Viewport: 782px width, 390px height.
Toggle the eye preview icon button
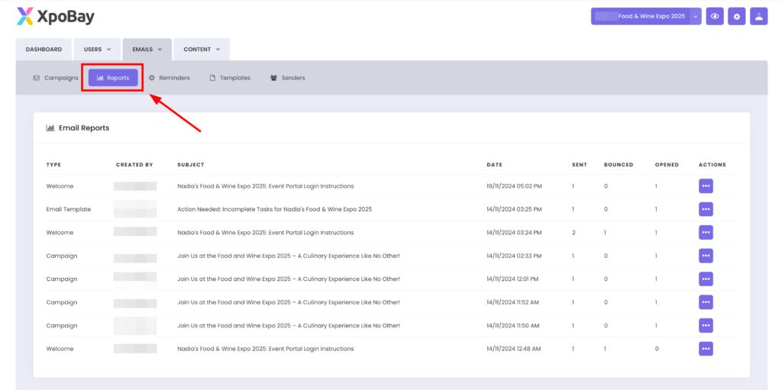(715, 16)
